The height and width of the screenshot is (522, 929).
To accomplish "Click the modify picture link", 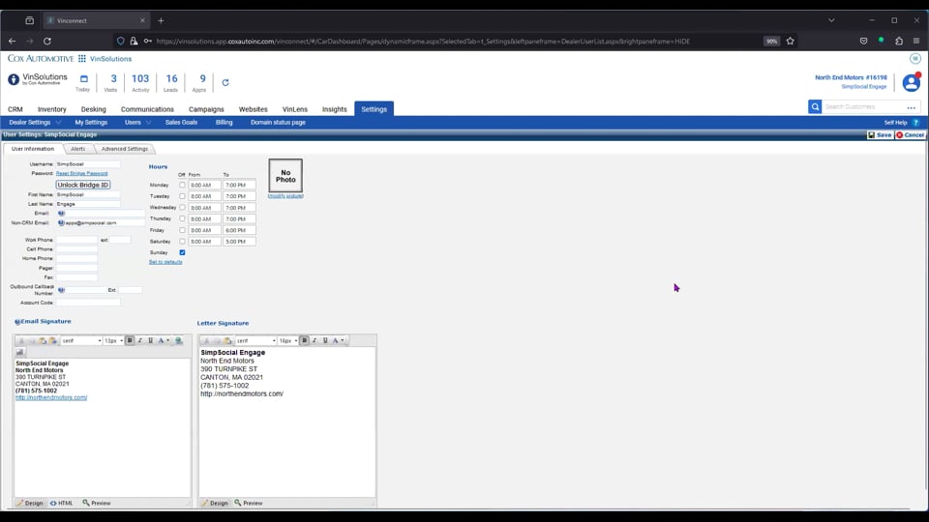I will [285, 196].
